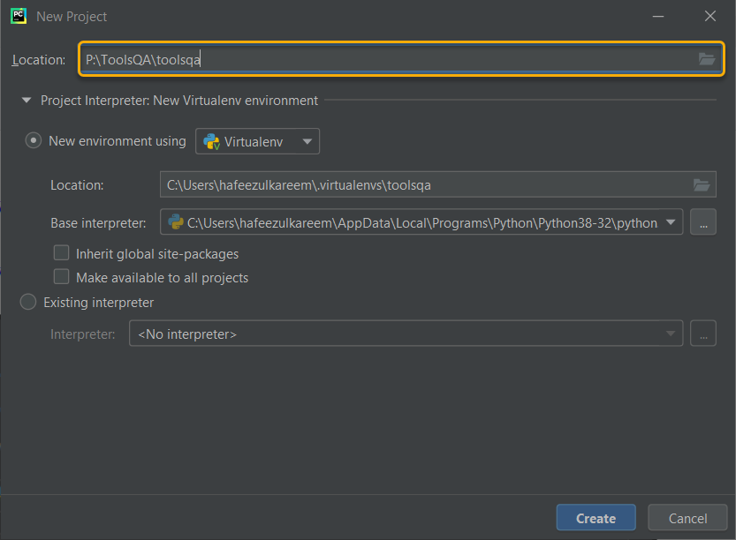Click the ellipsis button beside Base interpreter
Viewport: 736px width, 540px height.
703,221
